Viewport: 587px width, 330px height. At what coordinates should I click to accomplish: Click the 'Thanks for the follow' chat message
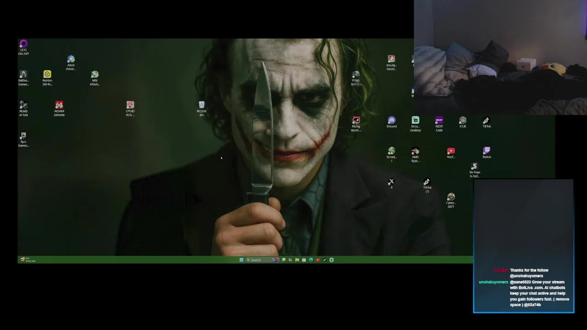click(x=529, y=273)
